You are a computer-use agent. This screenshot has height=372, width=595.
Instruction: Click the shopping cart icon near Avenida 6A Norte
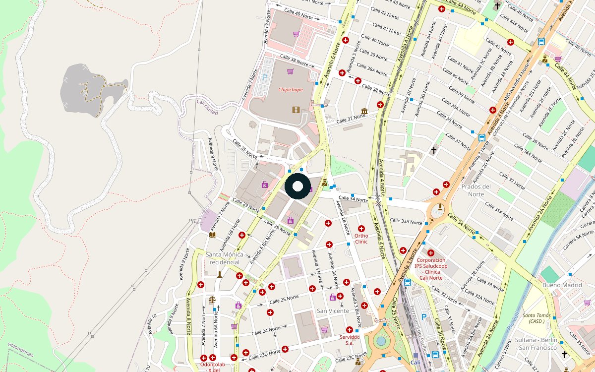pos(234,326)
